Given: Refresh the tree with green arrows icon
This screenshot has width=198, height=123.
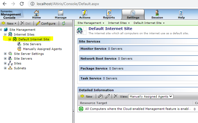Looking at the screenshot, I should coord(64,24).
